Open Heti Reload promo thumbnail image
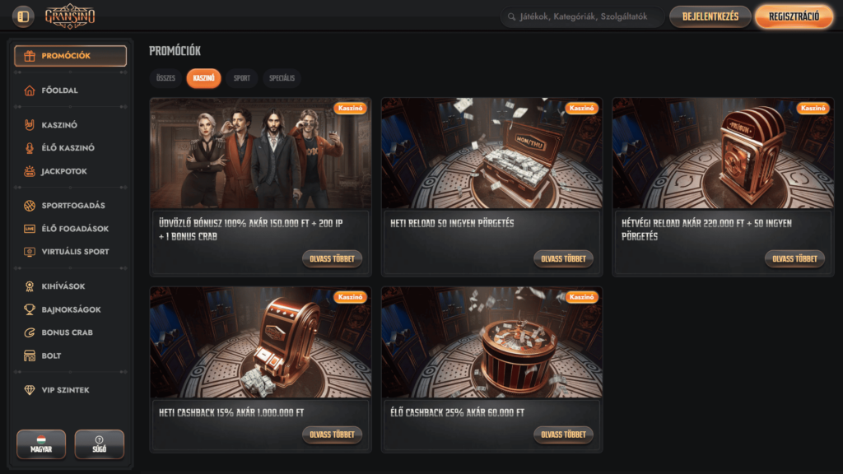The width and height of the screenshot is (843, 474). tap(492, 153)
